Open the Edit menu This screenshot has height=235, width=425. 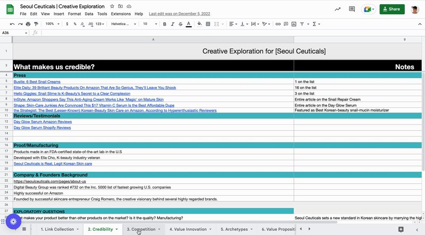coord(33,14)
